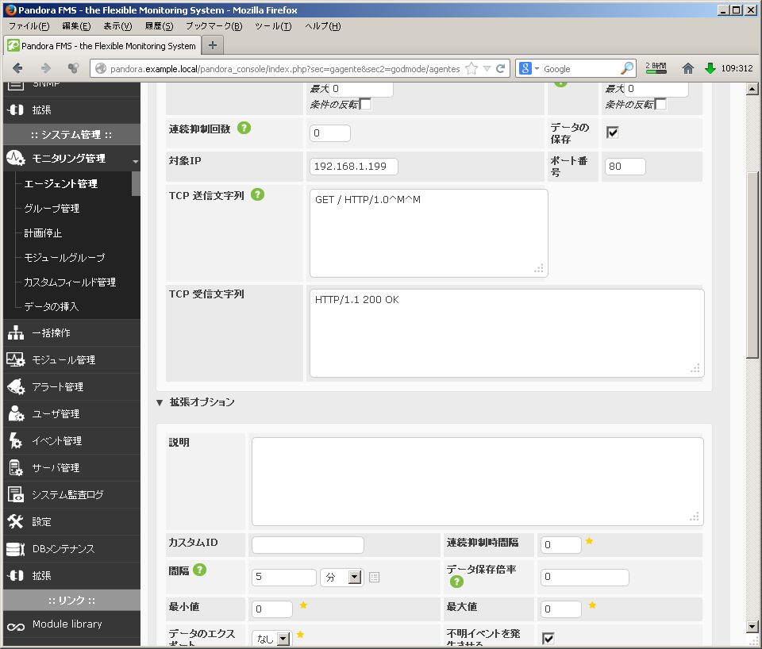Image resolution: width=762 pixels, height=649 pixels.
Task: Click the 対象IP input field
Action: click(353, 166)
